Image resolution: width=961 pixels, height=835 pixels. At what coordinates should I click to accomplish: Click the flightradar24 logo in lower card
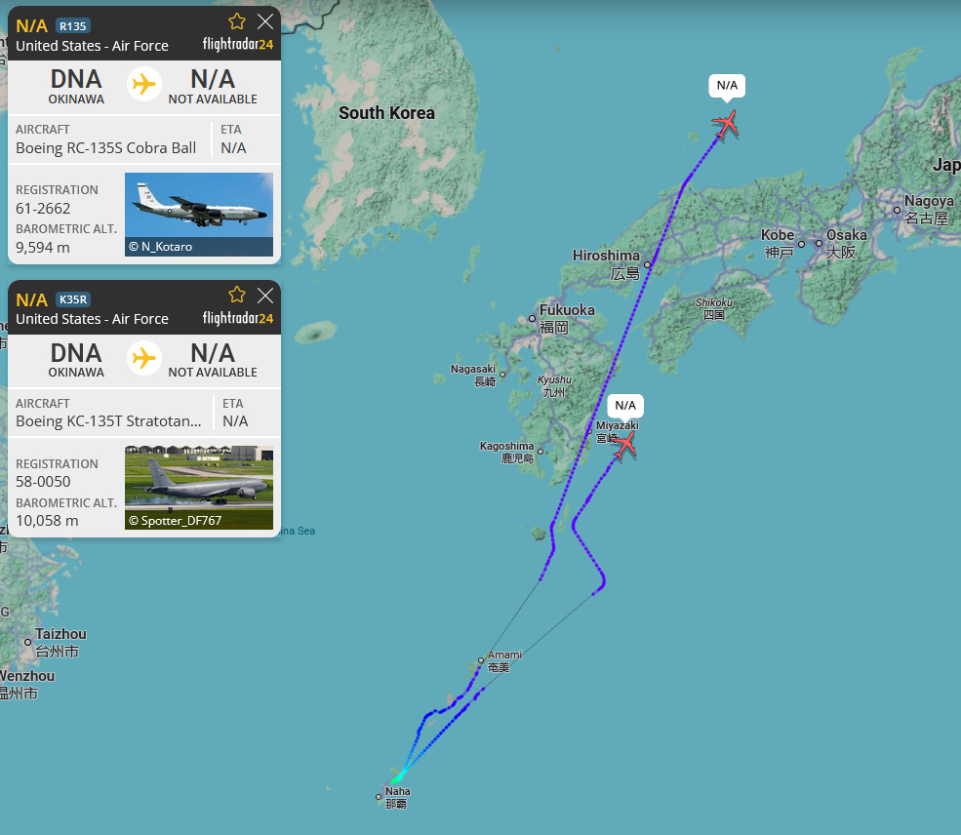(x=238, y=318)
